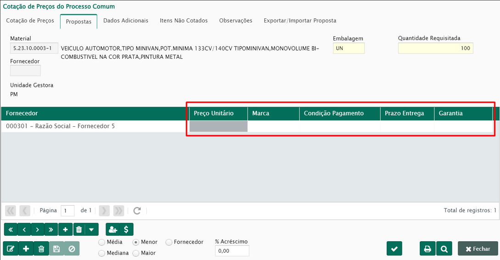Click the magnifier search icon button
Image resolution: width=500 pixels, height=260 pixels.
[x=444, y=249]
